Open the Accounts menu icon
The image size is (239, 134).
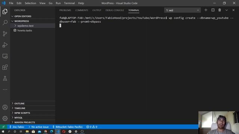[x=5, y=107]
